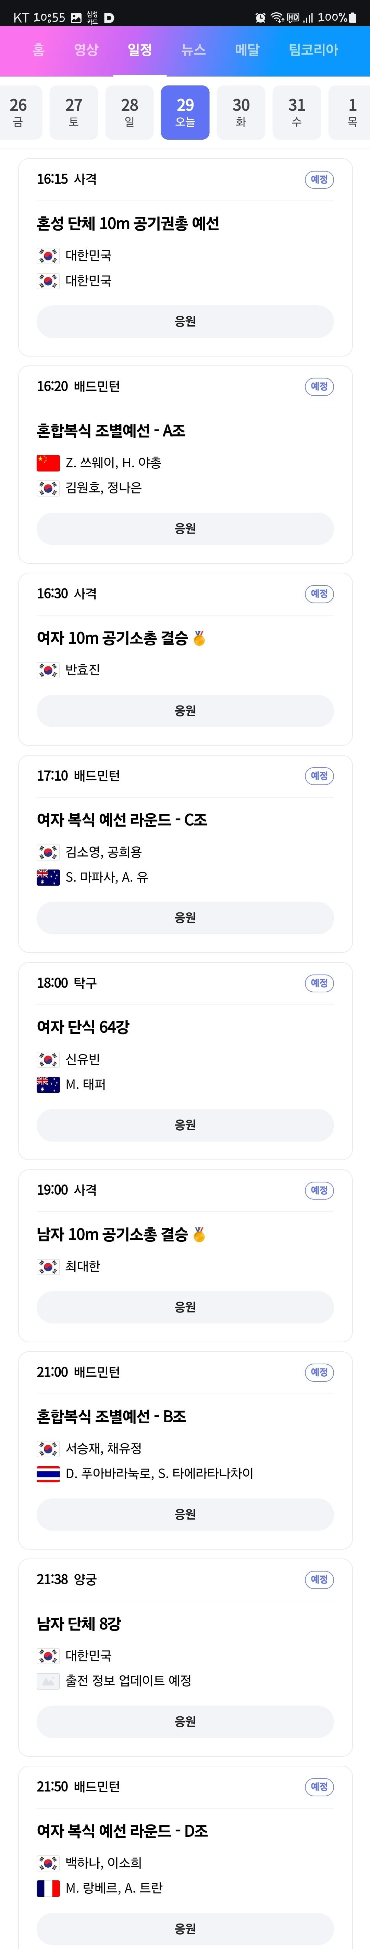Image resolution: width=370 pixels, height=1949 pixels.
Task: Tap the placeholder image beside 출전 정보 업데이트 예정
Action: click(48, 1680)
